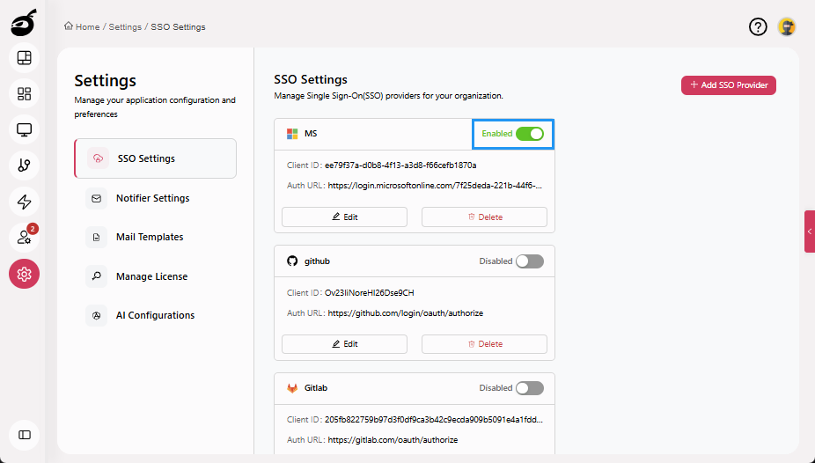Open the git branch icon in sidebar

24,165
